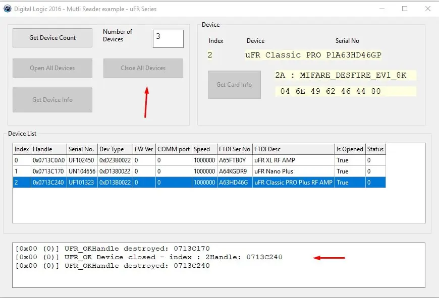Click the Is Opened column header

350,149
